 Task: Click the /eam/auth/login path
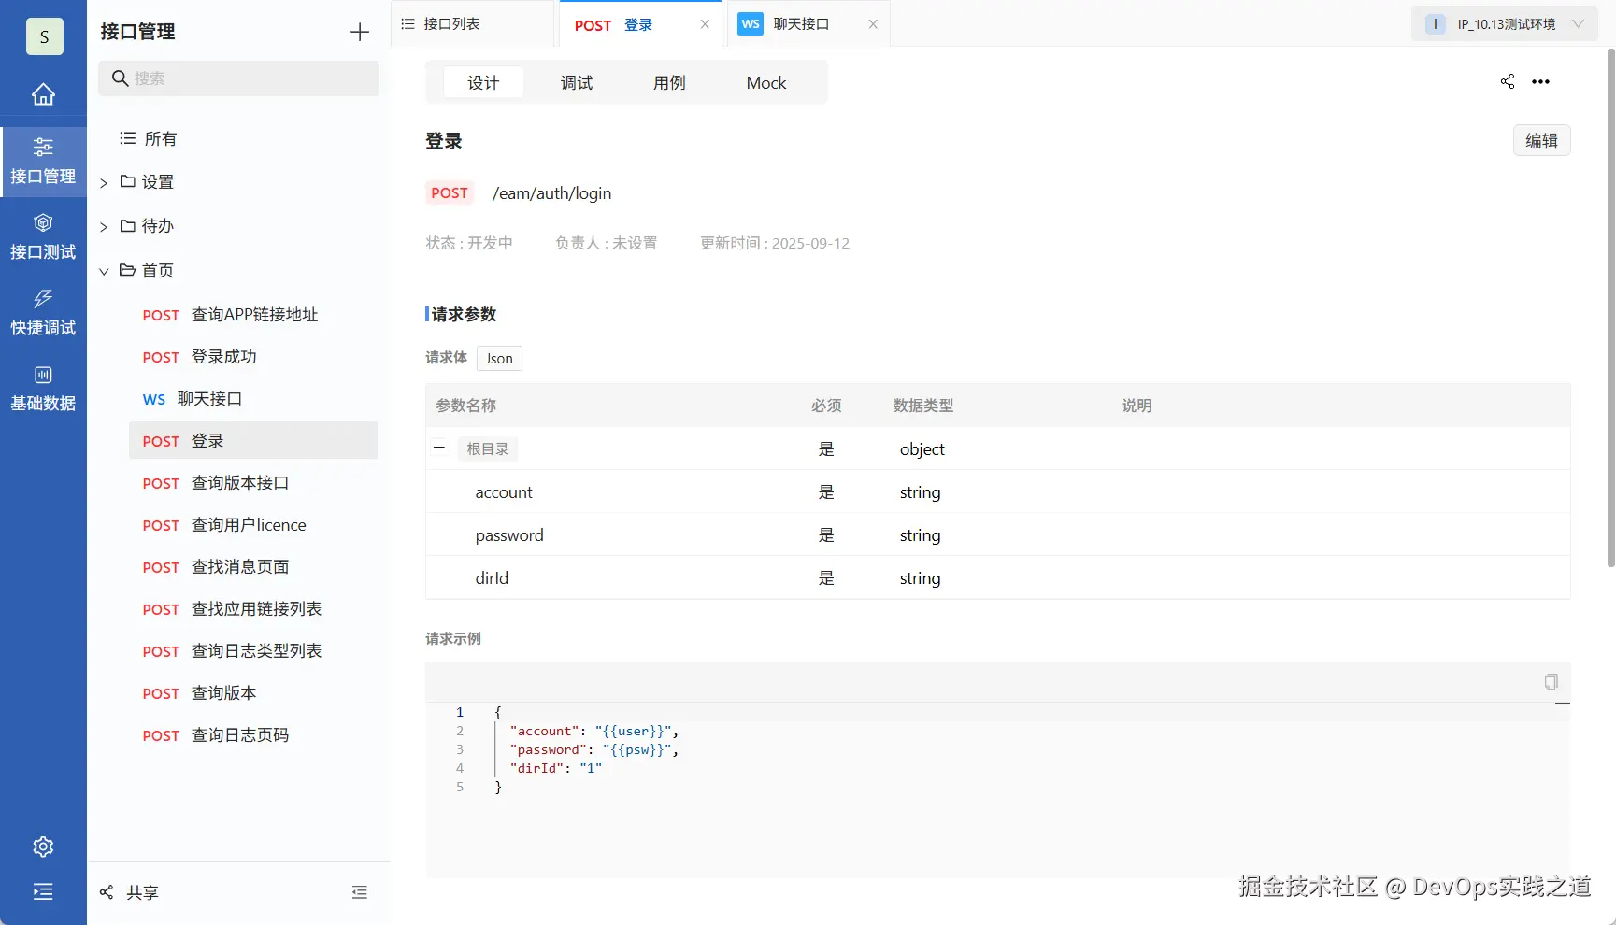551,193
